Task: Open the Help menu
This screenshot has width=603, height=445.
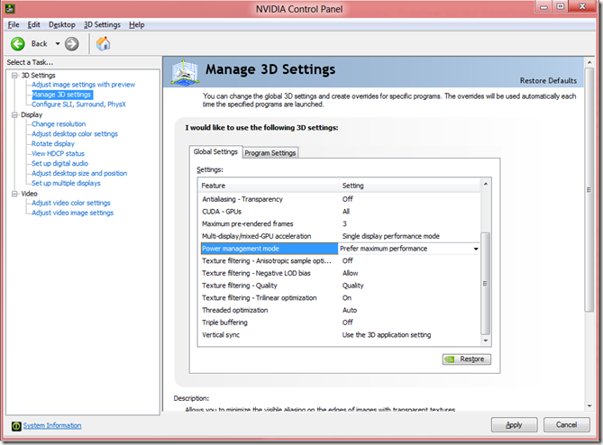Action: point(136,25)
